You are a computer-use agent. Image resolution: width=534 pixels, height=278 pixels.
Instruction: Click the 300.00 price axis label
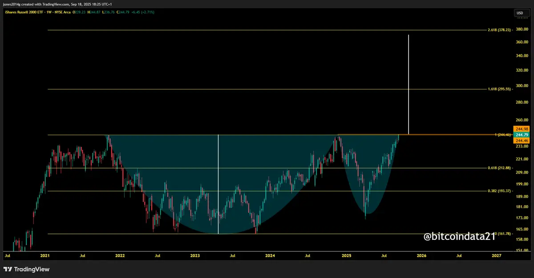(522, 86)
